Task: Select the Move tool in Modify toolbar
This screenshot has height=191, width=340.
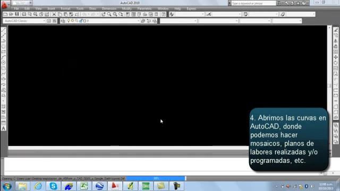Action: tap(336, 57)
